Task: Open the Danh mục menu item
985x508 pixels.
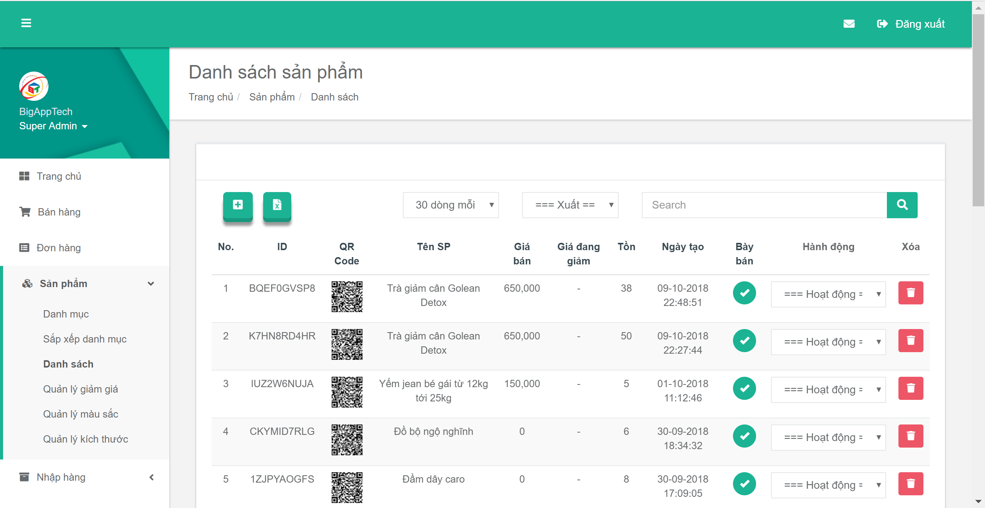Action: pyautogui.click(x=66, y=314)
